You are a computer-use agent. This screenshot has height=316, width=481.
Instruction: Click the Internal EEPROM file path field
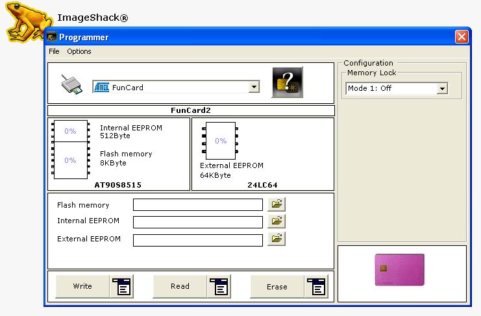198,222
